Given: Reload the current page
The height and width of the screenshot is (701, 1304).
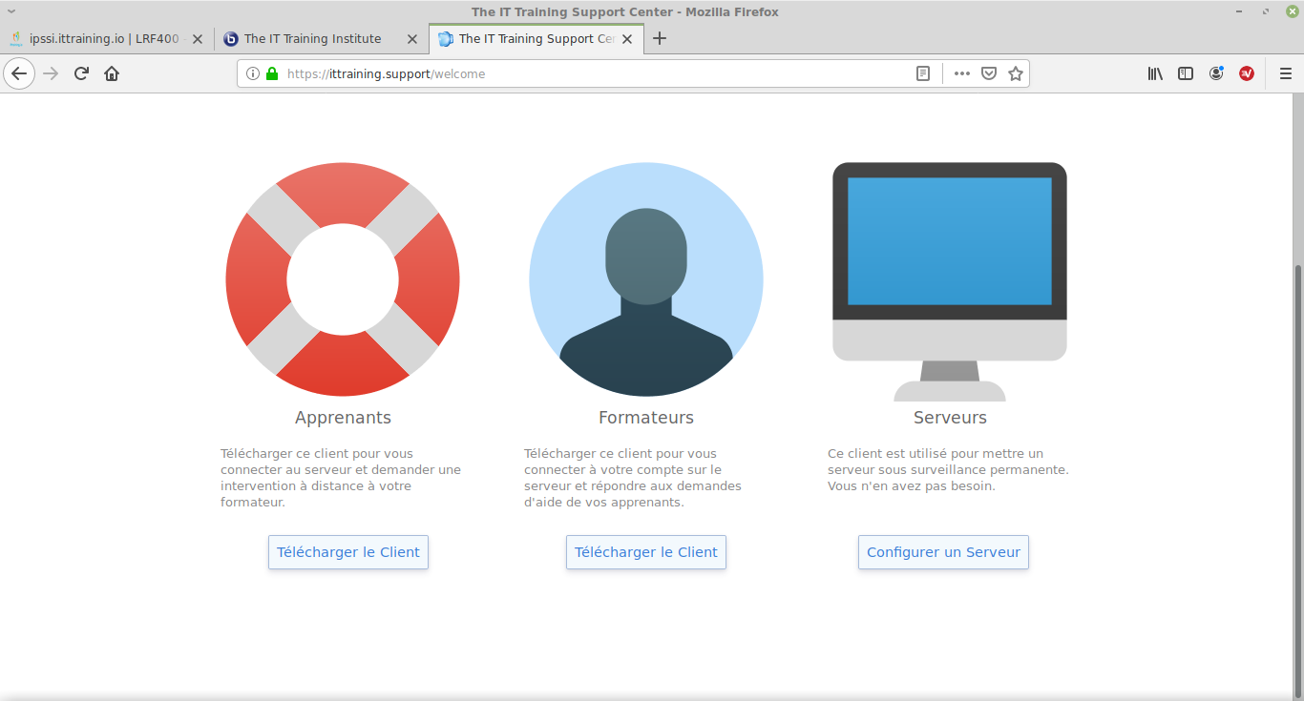Looking at the screenshot, I should pyautogui.click(x=82, y=73).
